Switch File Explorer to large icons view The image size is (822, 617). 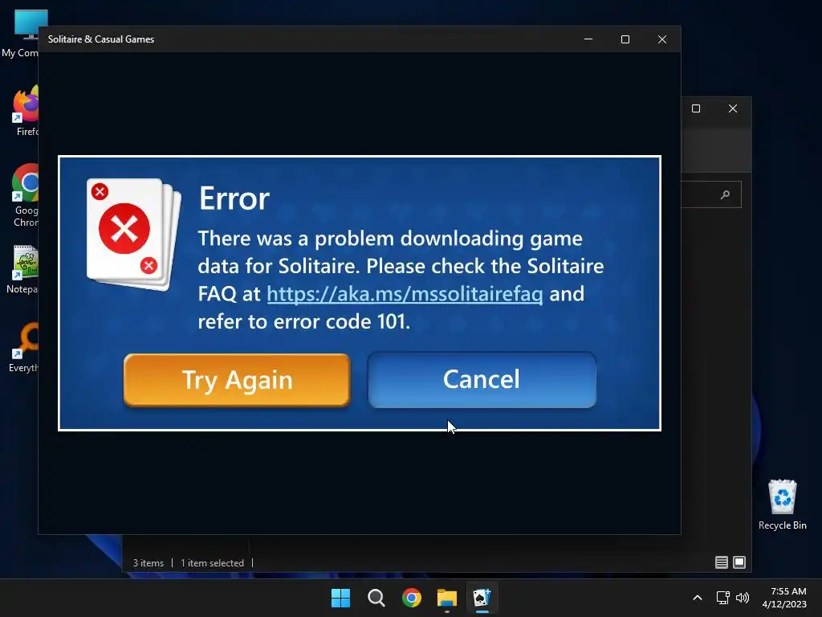point(739,562)
